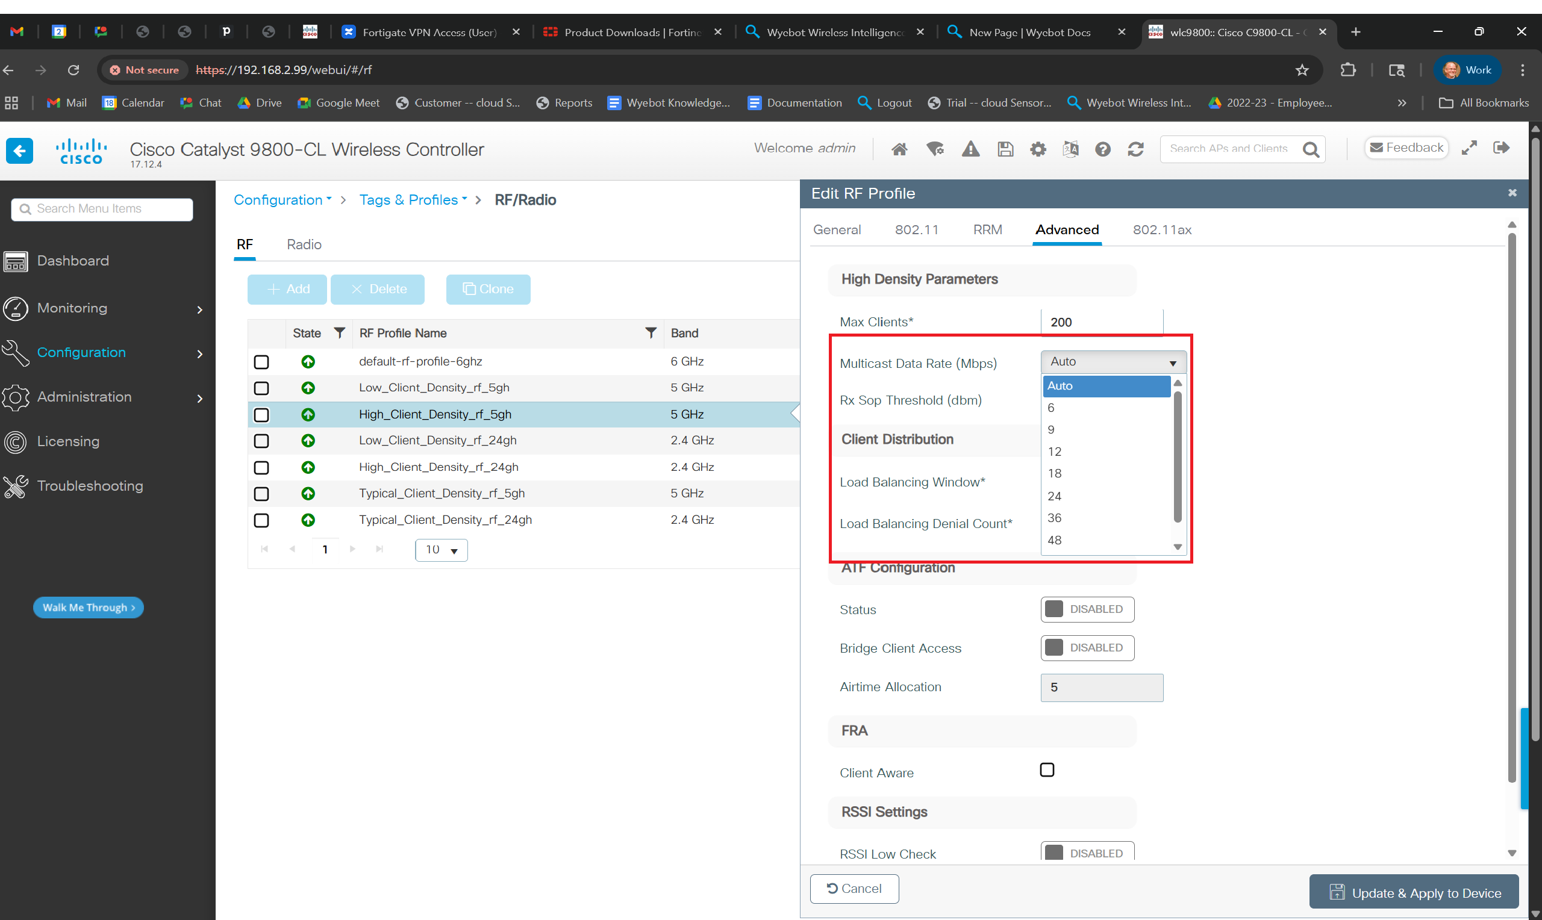Click the logout arrow icon

(x=1501, y=148)
